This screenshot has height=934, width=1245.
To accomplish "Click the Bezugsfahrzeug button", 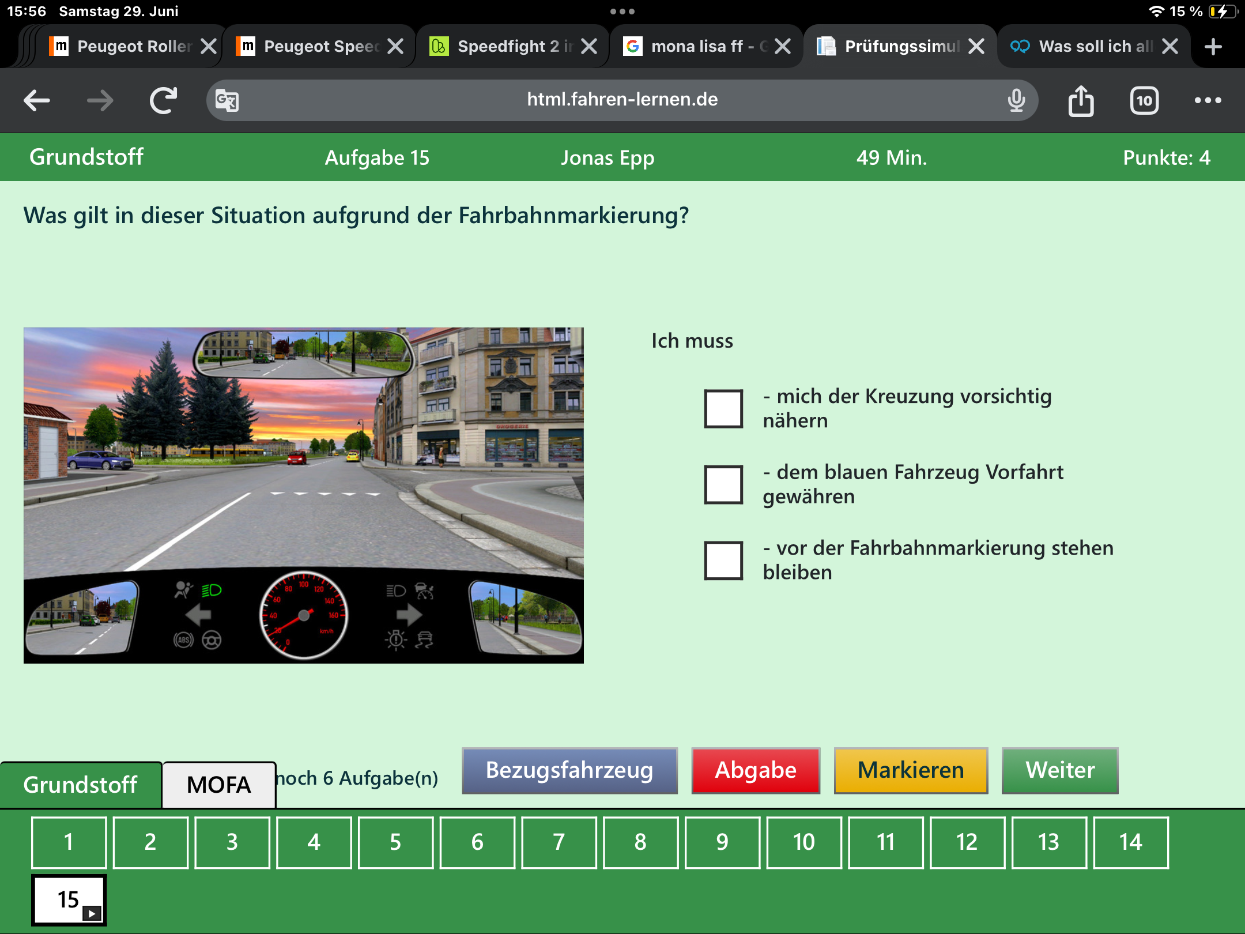I will tap(569, 770).
